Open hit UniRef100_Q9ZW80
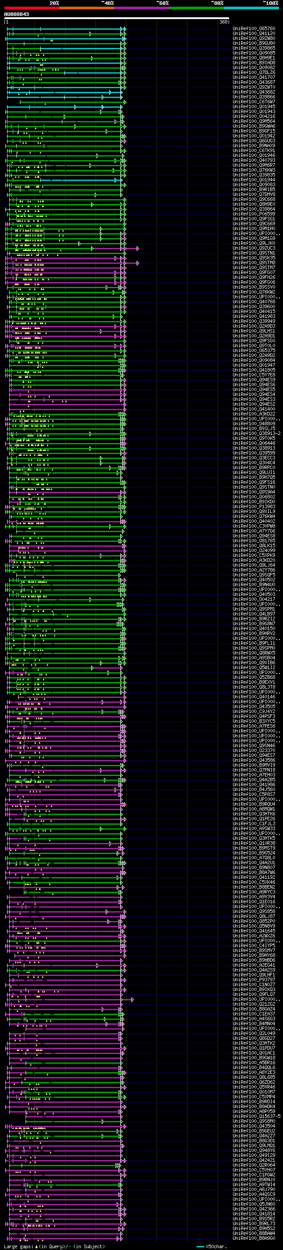 coord(254,38)
